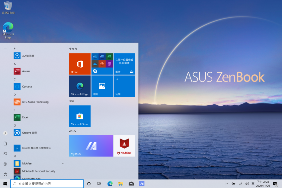Open File Explorer from taskbar
The height and width of the screenshot is (188, 282).
click(x=120, y=184)
